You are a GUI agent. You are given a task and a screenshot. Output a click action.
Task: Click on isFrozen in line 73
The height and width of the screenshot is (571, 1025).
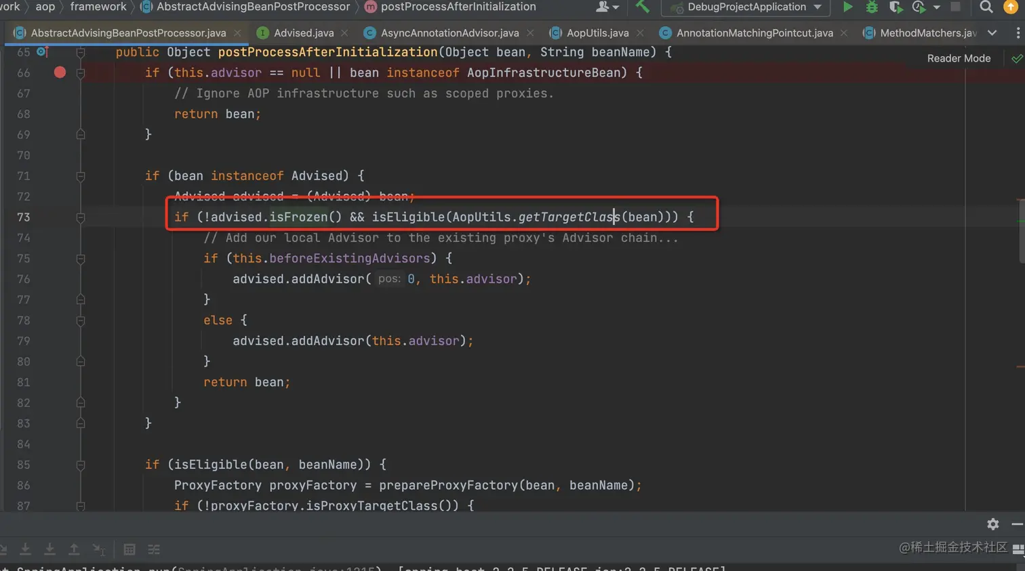(298, 217)
